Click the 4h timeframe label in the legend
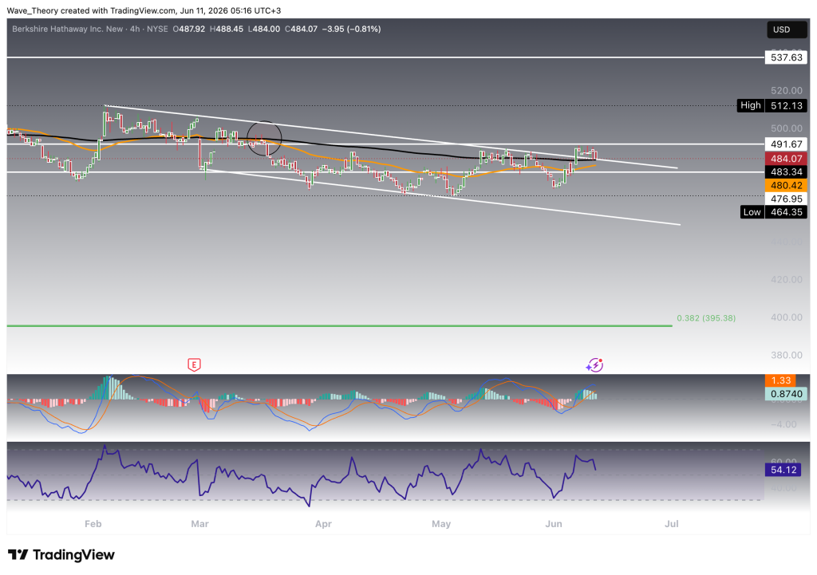 pos(135,30)
